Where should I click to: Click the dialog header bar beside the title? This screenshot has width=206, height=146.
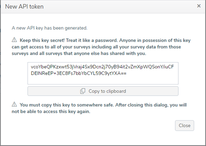click(x=118, y=7)
